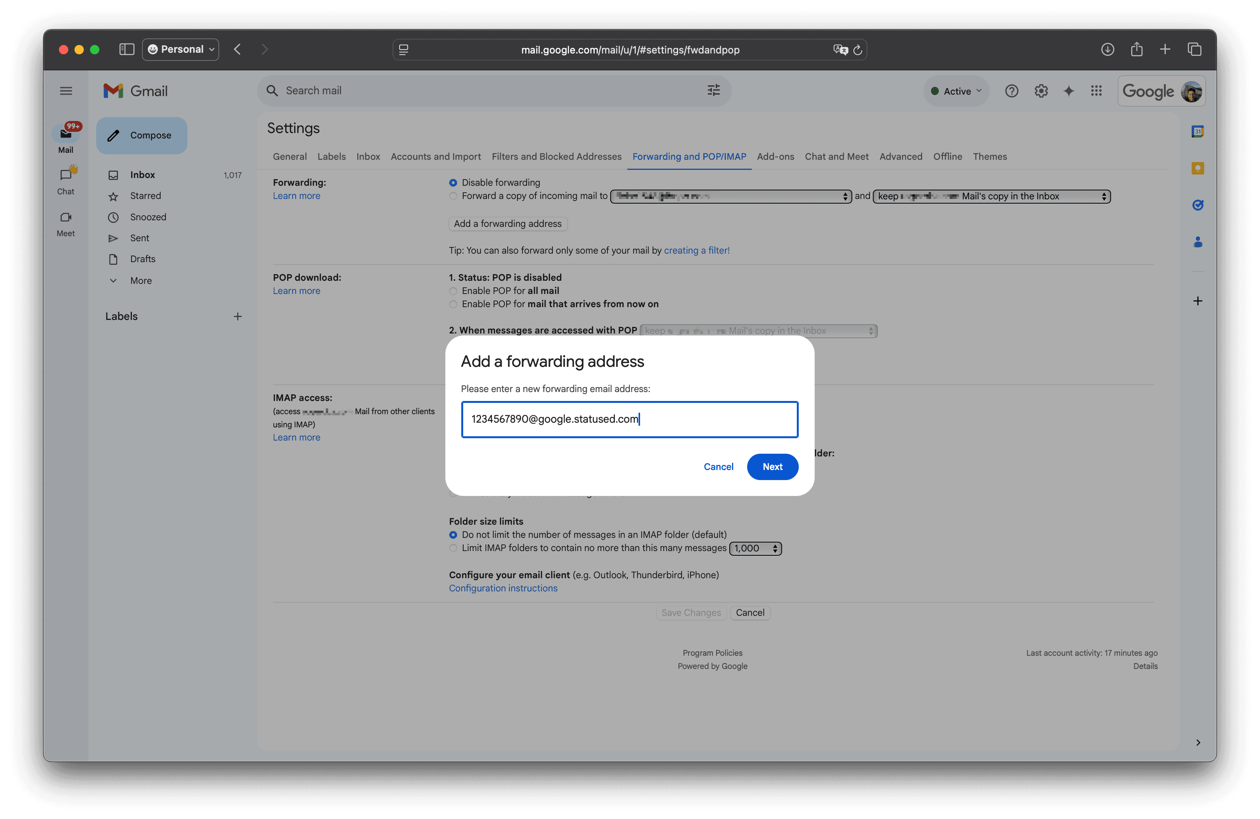Open Gmail settings gear

coord(1041,90)
